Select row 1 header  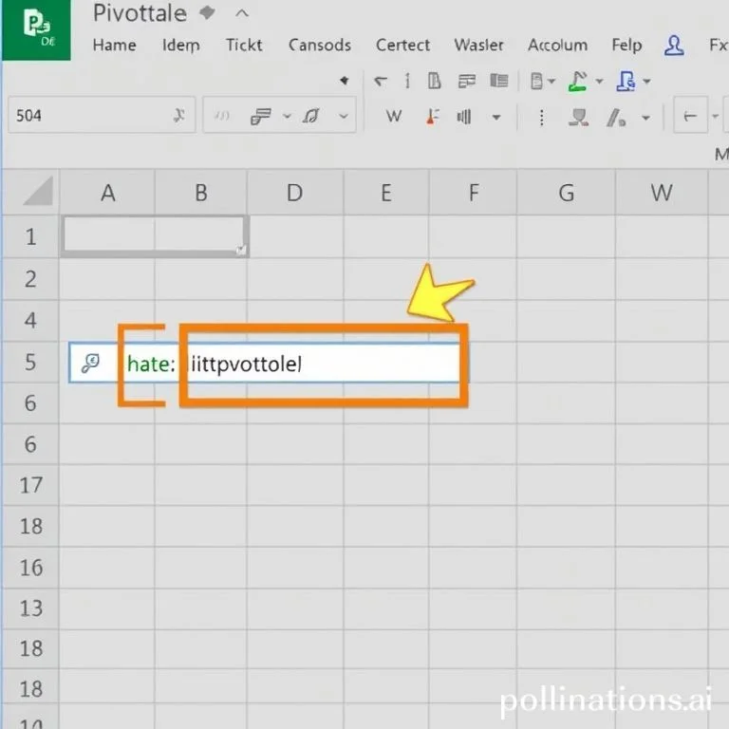point(30,236)
